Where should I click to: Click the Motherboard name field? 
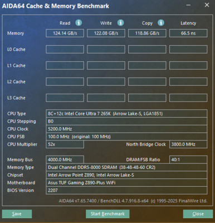[x=126, y=183]
